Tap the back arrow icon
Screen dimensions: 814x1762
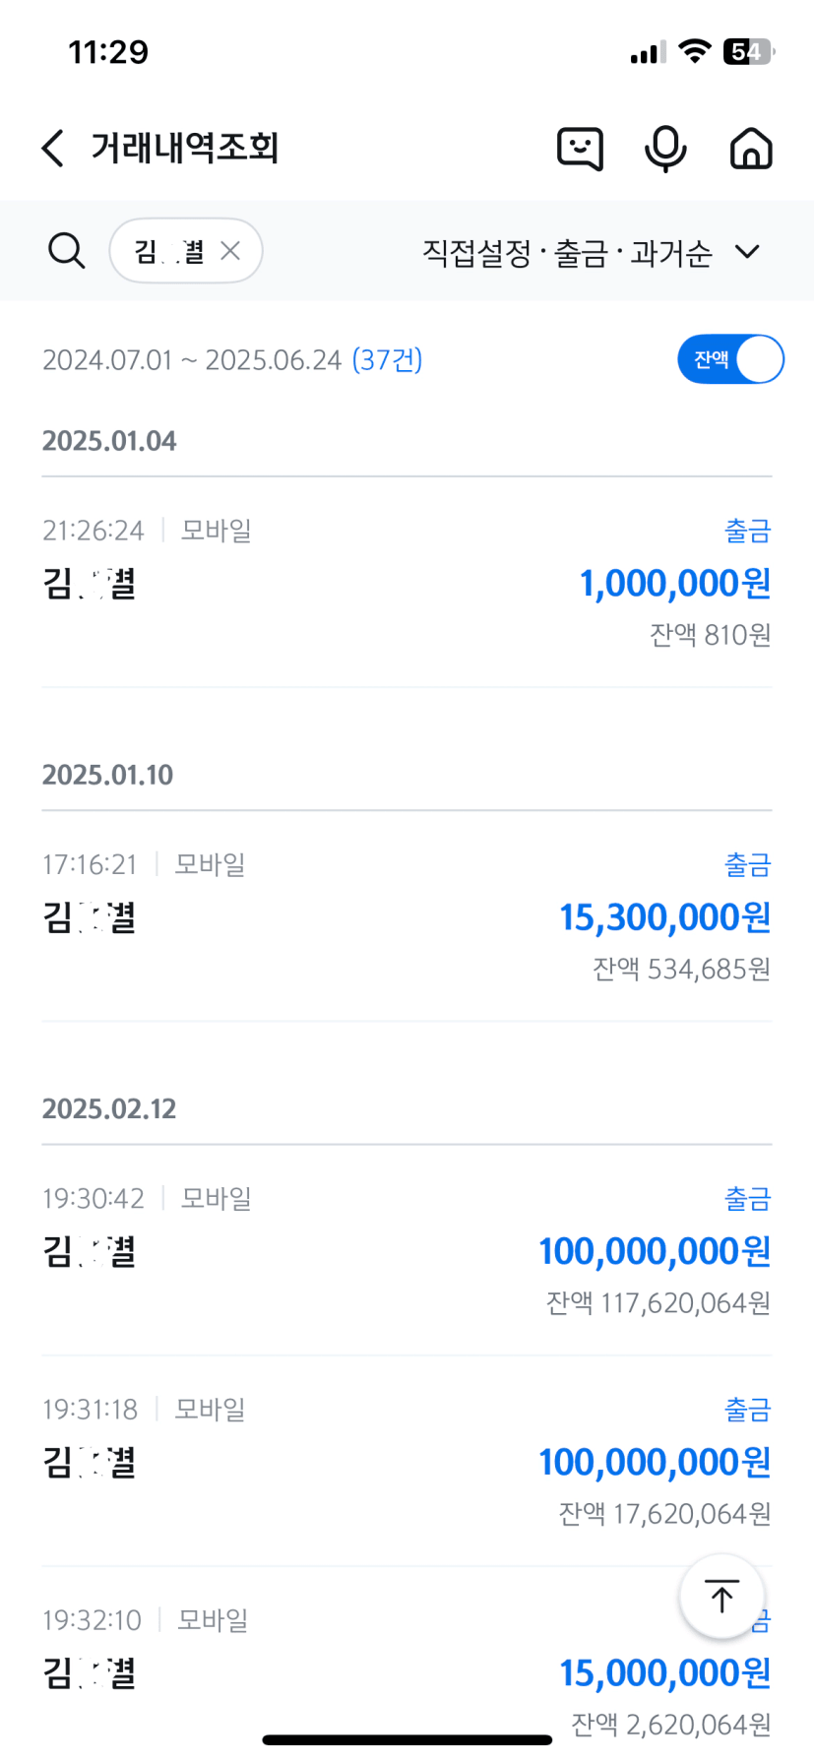(53, 149)
